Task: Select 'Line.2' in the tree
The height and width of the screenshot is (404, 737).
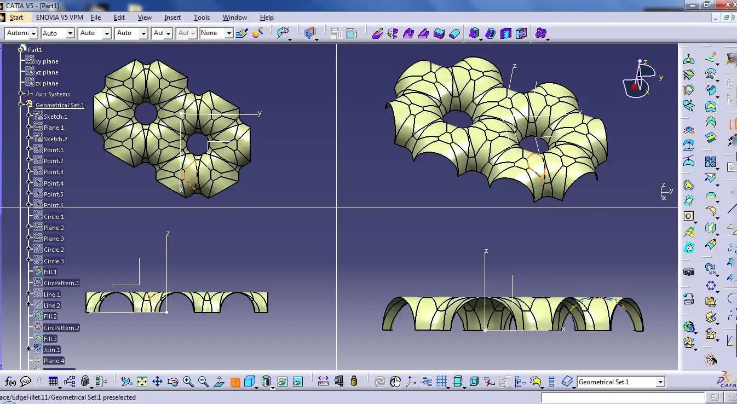Action: 51,305
